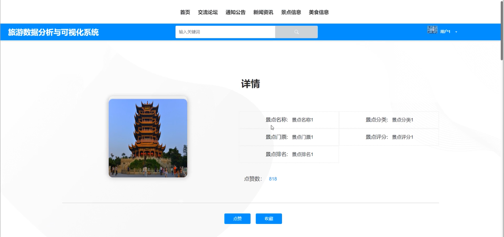Click the 用户1 username label

[445, 32]
